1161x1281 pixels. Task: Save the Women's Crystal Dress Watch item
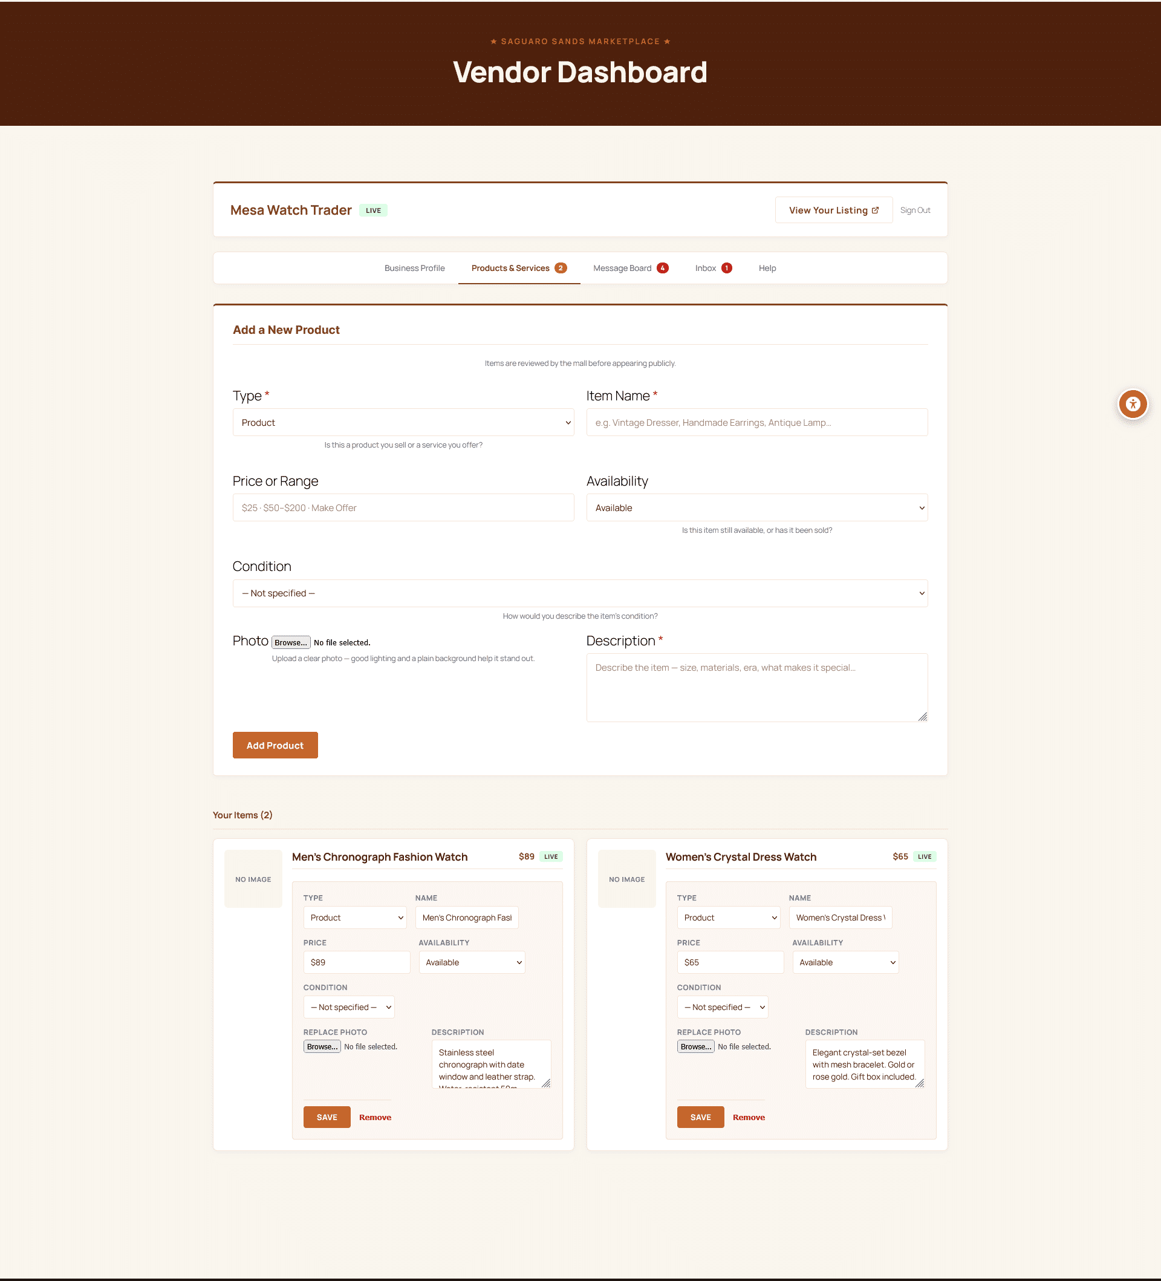[700, 1117]
